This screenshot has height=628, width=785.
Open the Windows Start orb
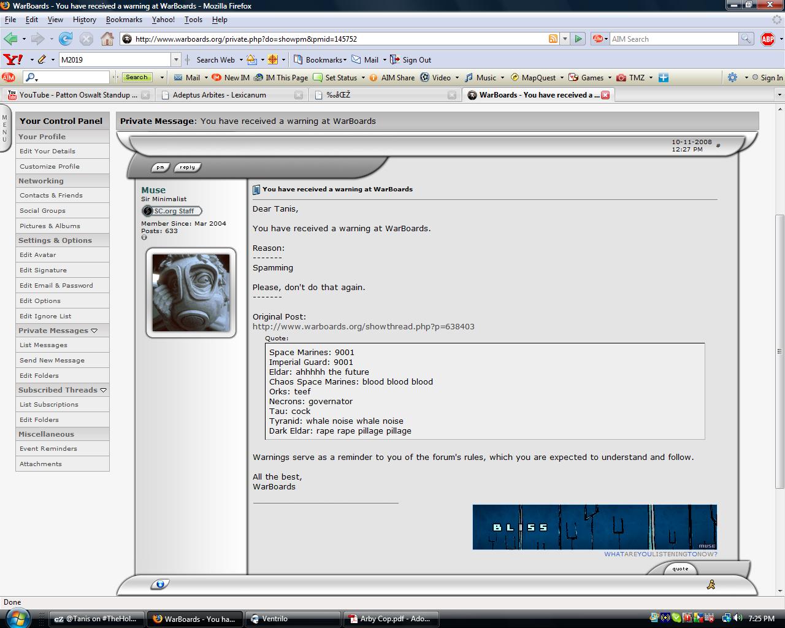coord(17,618)
